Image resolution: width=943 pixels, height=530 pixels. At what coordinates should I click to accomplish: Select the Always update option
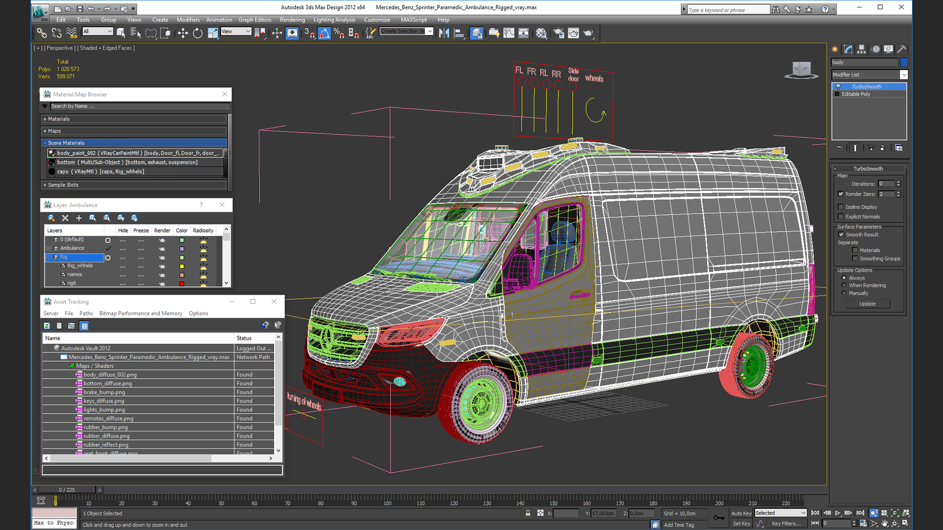(x=844, y=278)
